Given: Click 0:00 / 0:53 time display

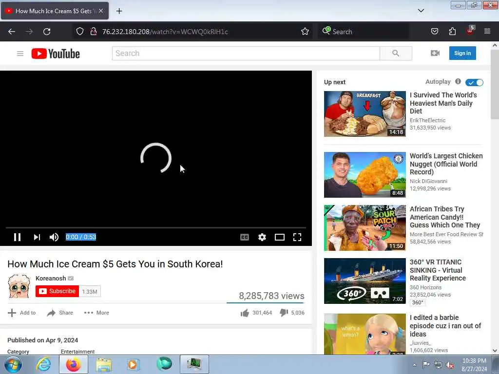Looking at the screenshot, I should point(81,237).
